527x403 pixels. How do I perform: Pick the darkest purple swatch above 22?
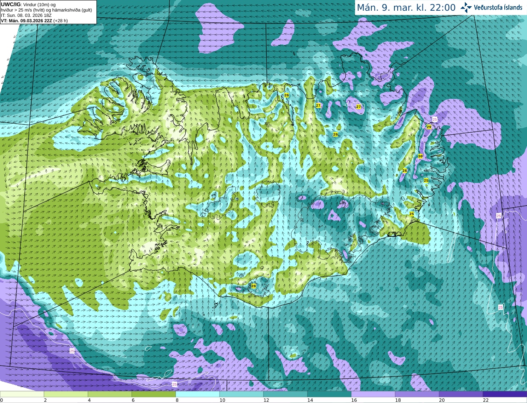click(x=505, y=394)
